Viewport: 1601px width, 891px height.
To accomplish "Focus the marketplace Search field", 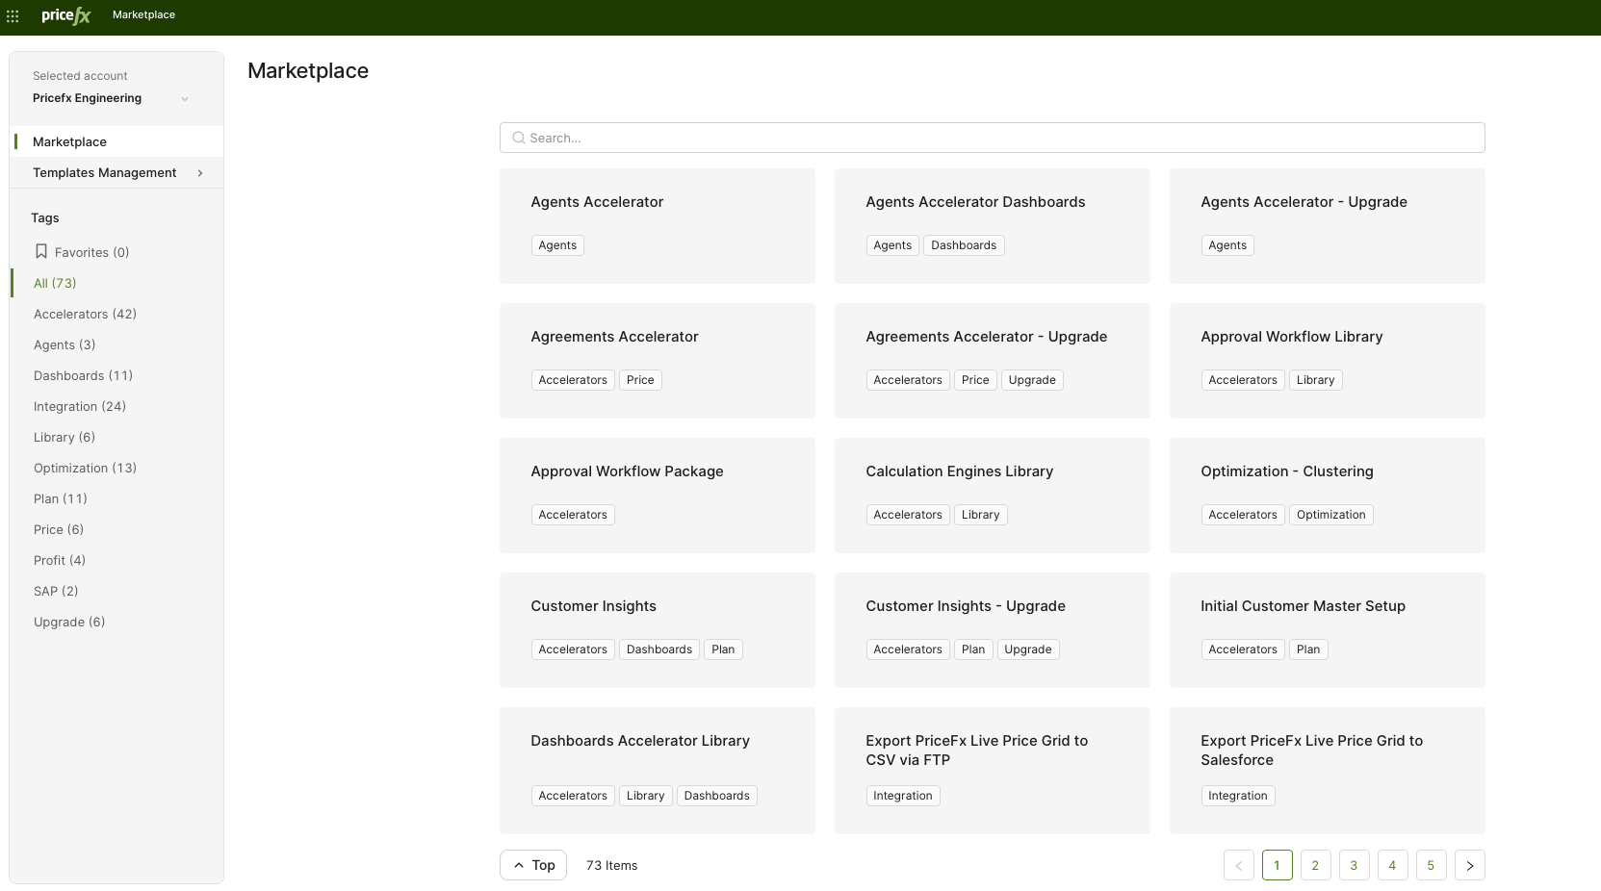I will pos(992,138).
